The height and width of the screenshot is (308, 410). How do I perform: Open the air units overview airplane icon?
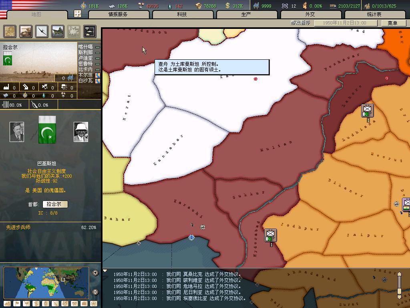coord(42,31)
